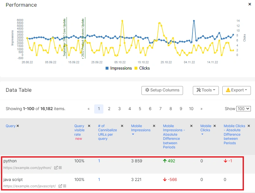The image size is (255, 193).
Task: Click the Cannibalize URLs count for python
Action: [x=99, y=161]
